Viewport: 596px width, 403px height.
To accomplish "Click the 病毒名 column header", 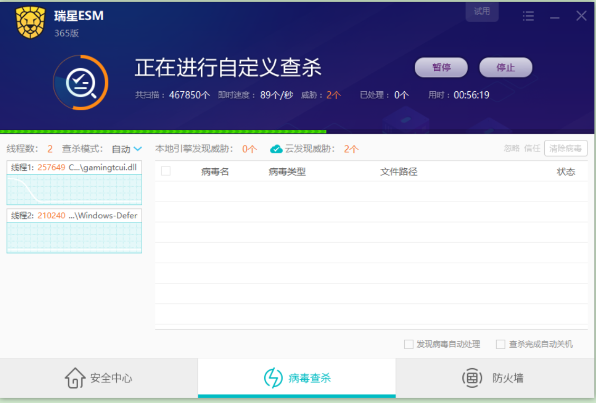I will click(x=215, y=171).
